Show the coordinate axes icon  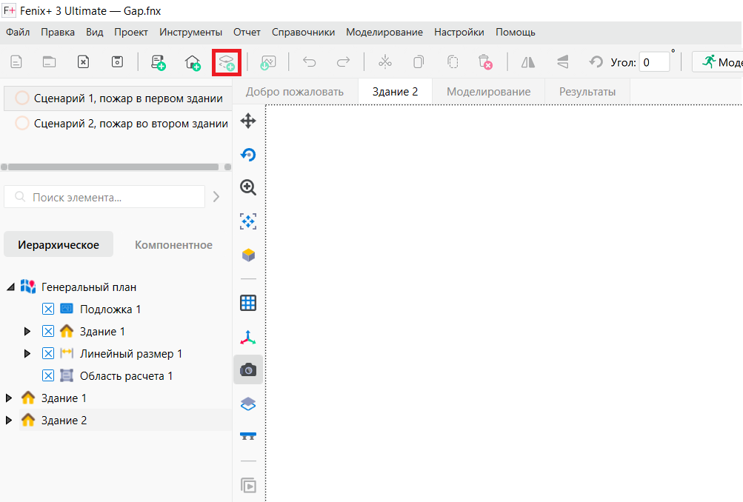(x=248, y=337)
